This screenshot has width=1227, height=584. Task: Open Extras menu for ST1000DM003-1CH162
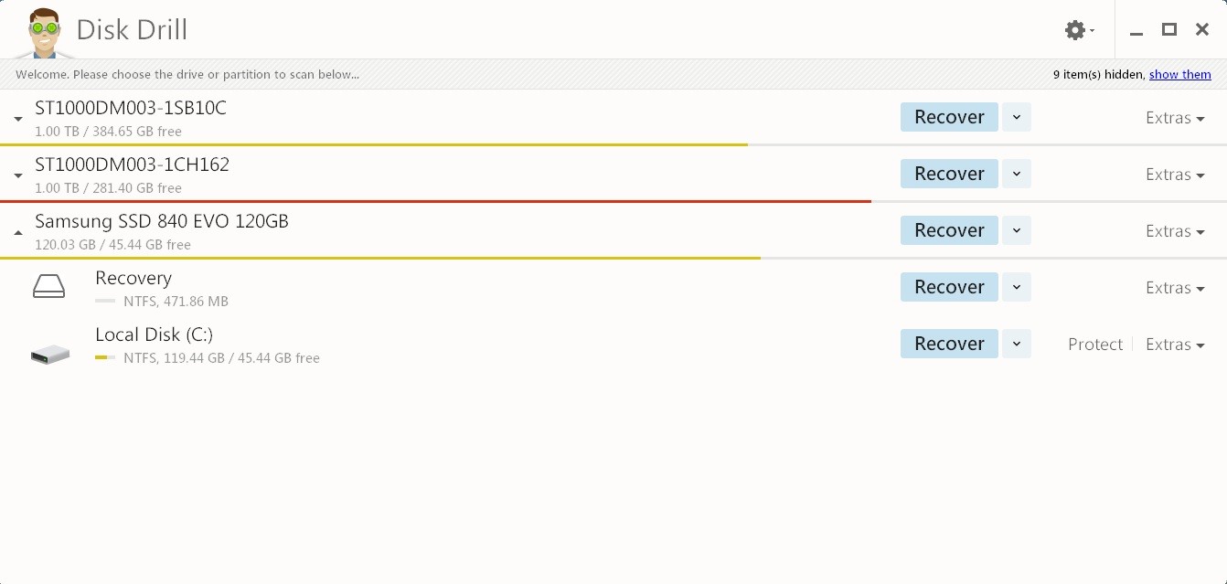click(1175, 175)
